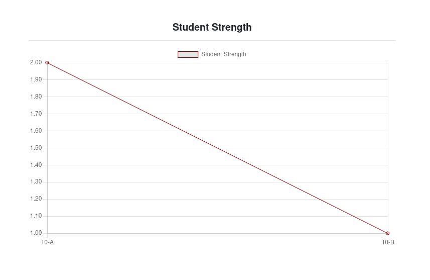
Task: Click the Student Strength chart title
Action: tap(212, 28)
